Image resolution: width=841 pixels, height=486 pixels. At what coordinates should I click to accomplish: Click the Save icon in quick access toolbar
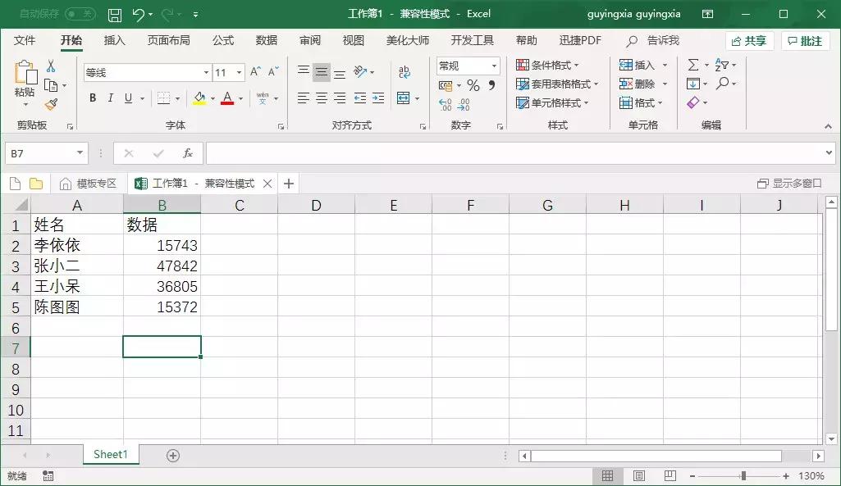tap(114, 13)
